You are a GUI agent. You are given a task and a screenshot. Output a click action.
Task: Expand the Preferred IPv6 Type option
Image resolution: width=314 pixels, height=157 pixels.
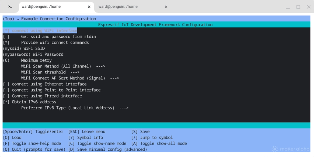tap(75, 108)
